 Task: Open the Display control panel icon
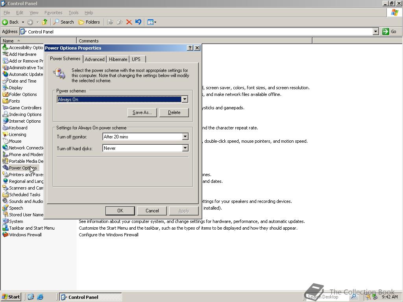click(6, 88)
